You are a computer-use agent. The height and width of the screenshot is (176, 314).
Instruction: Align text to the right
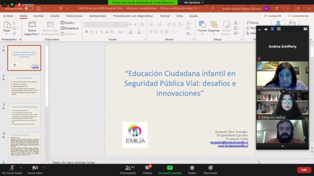pos(161,32)
